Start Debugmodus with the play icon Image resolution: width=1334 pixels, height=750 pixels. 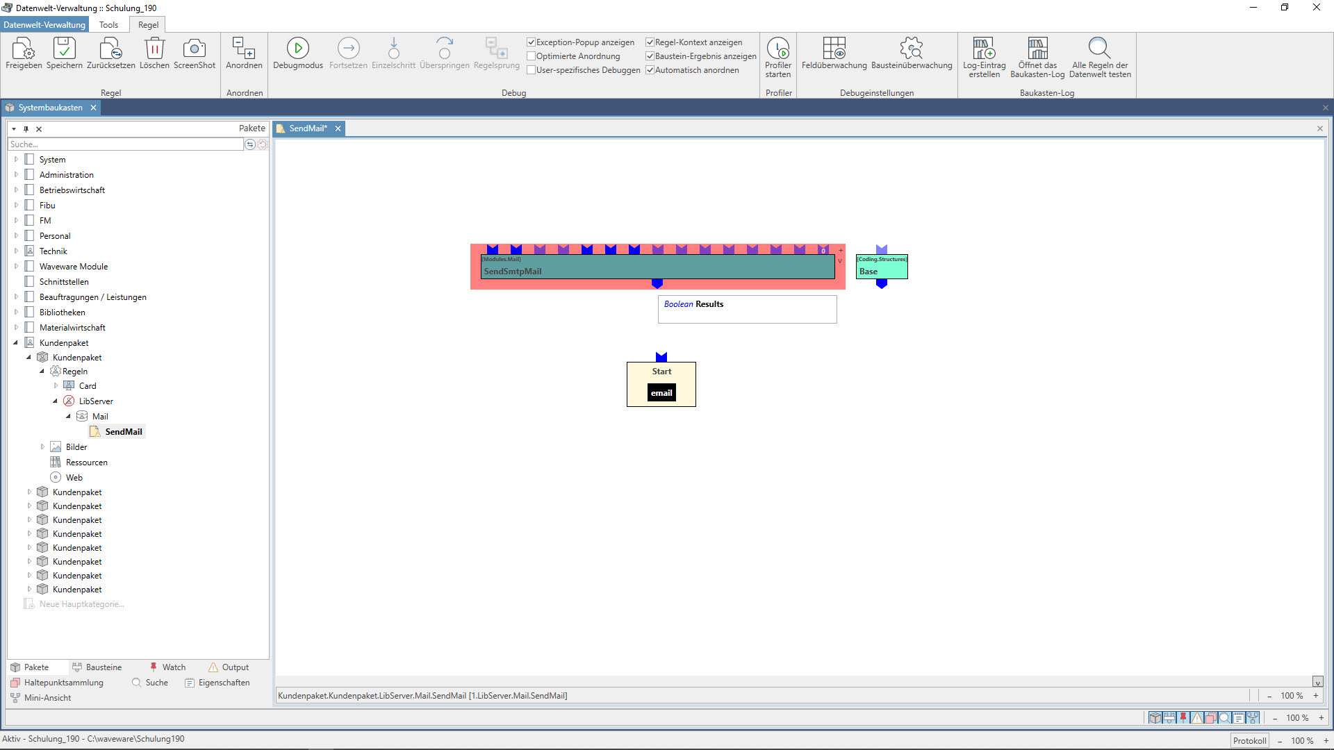297,49
